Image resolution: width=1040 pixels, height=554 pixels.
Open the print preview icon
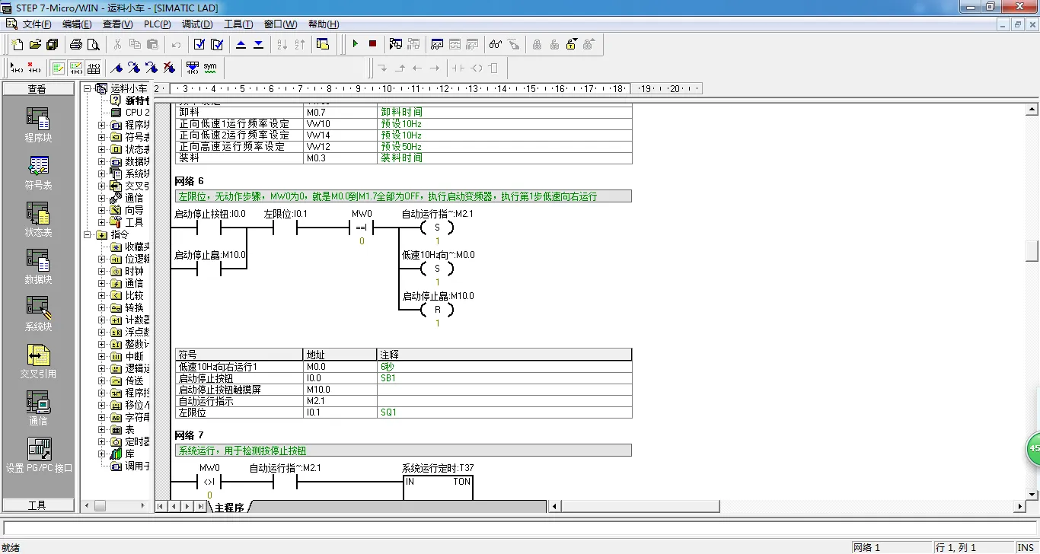pos(93,44)
